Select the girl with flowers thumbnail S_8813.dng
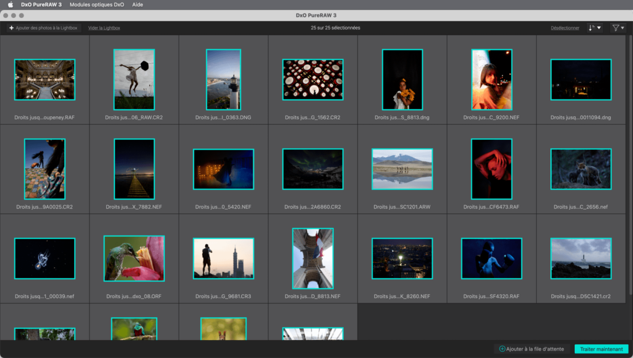The image size is (633, 358). pyautogui.click(x=402, y=80)
